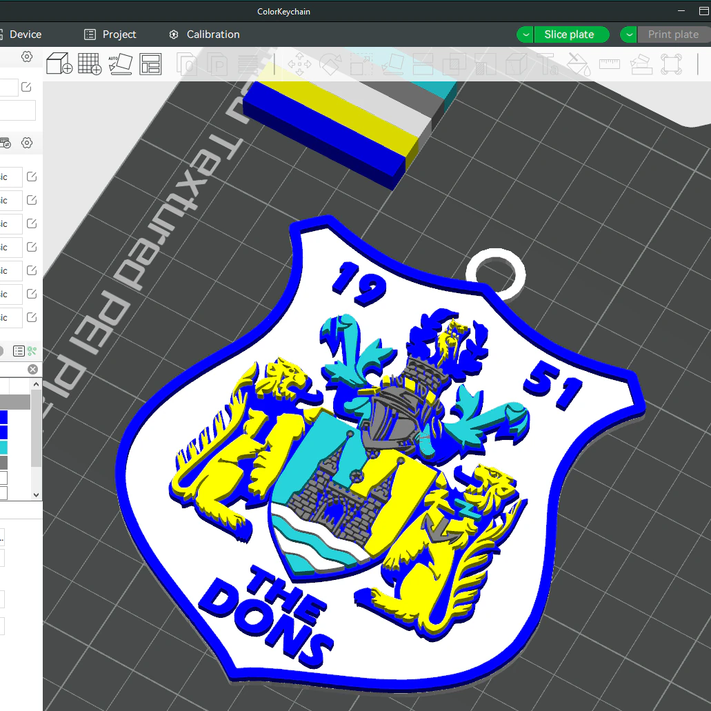
Task: Select the Text shape tool
Action: pyautogui.click(x=548, y=64)
